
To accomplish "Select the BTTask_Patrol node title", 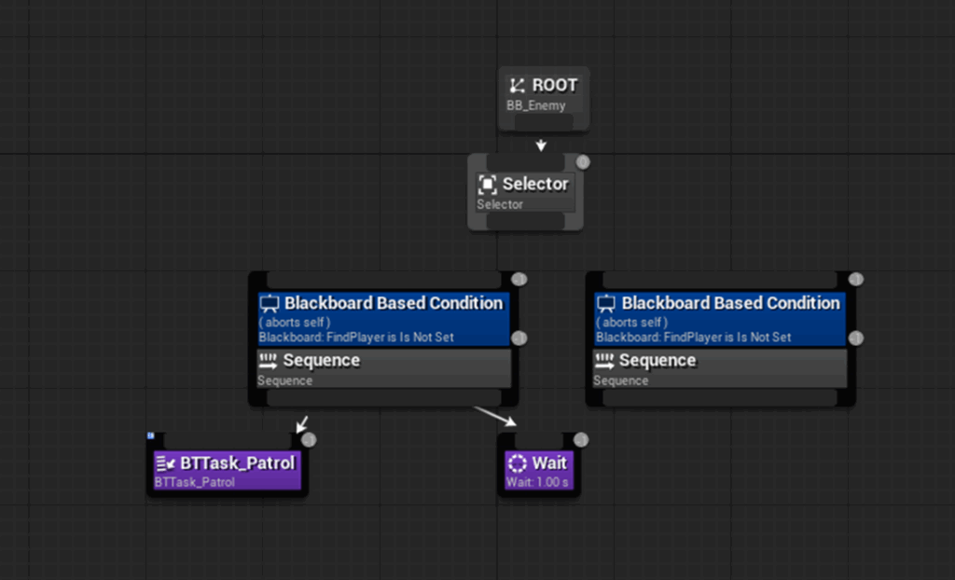I will tap(237, 463).
